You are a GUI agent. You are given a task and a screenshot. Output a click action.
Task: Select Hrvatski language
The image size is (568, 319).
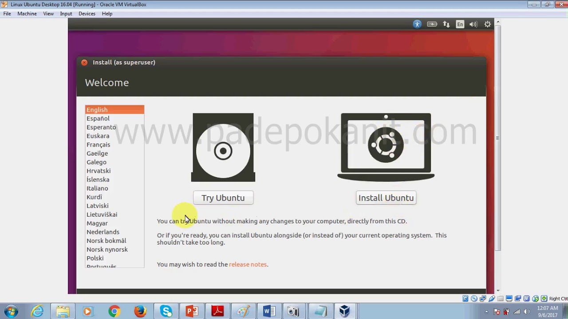pos(114,171)
